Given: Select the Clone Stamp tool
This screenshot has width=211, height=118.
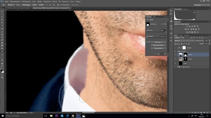Looking at the screenshot, I should pos(2,34).
